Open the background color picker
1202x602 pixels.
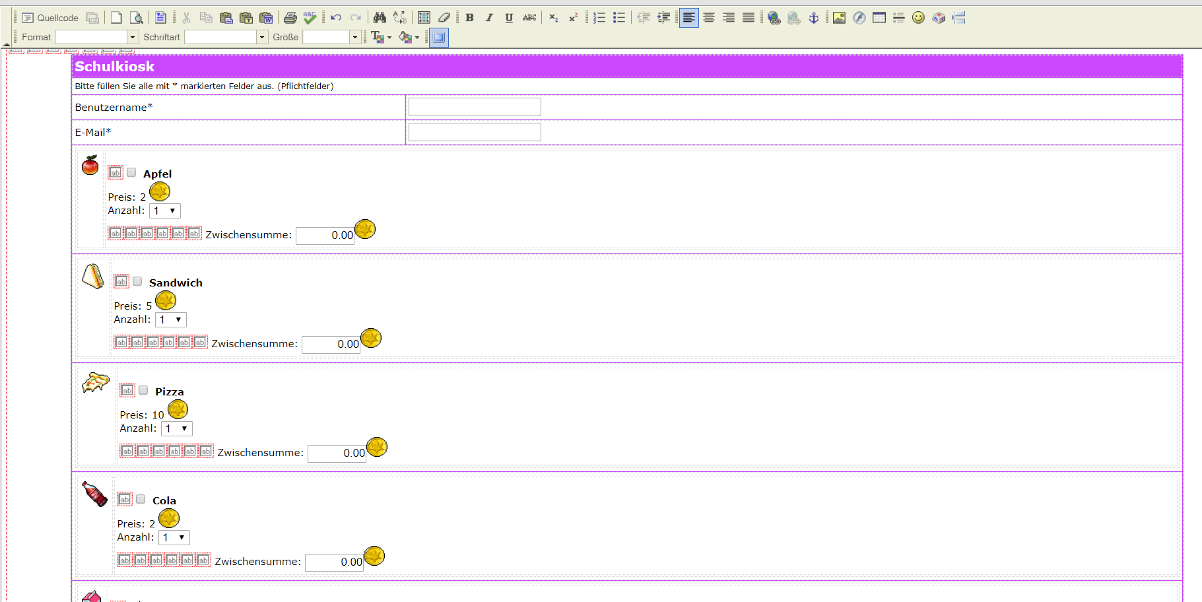(409, 37)
